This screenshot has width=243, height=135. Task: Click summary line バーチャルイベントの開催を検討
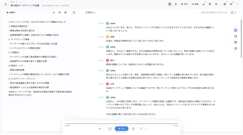click(x=25, y=48)
